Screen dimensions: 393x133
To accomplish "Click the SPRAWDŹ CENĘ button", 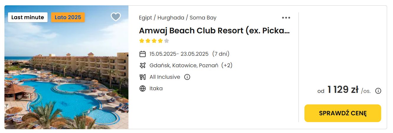I will point(343,113).
